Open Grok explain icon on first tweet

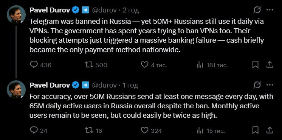[257, 10]
